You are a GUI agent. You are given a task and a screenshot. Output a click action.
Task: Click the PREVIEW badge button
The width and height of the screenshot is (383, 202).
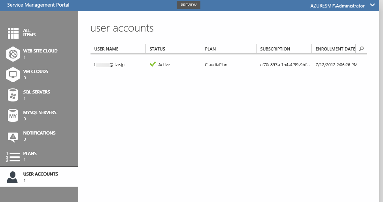coord(189,5)
